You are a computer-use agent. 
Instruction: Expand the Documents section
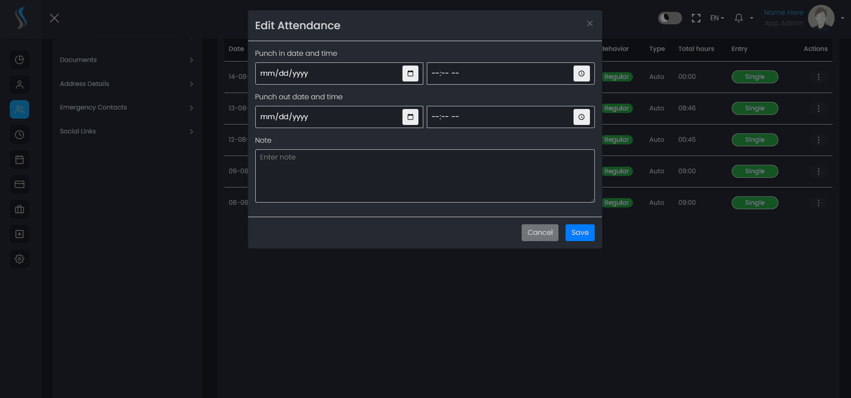[127, 60]
